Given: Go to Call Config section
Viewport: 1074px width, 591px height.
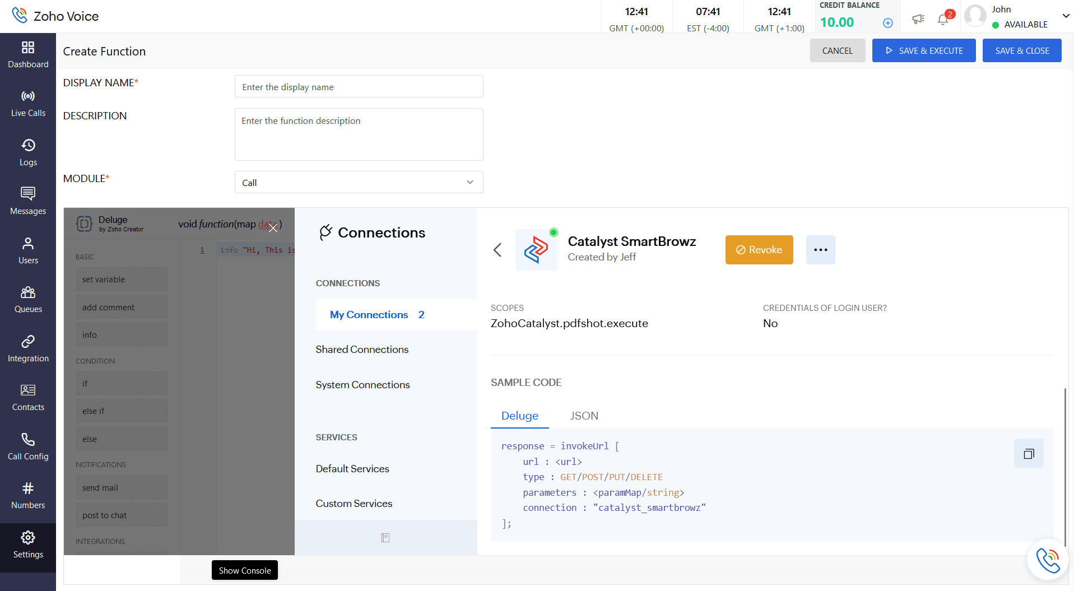Looking at the screenshot, I should click(x=28, y=446).
